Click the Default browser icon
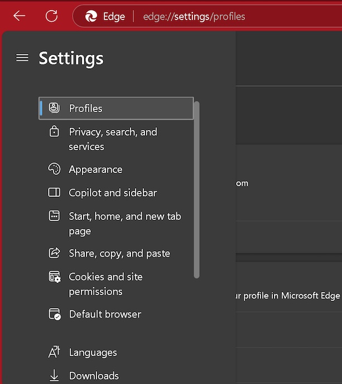 54,314
